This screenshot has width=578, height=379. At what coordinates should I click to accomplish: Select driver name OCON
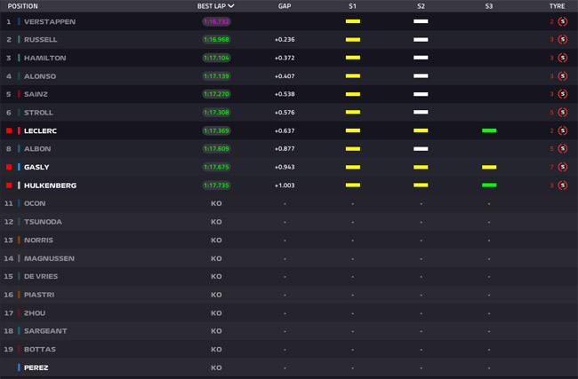35,203
